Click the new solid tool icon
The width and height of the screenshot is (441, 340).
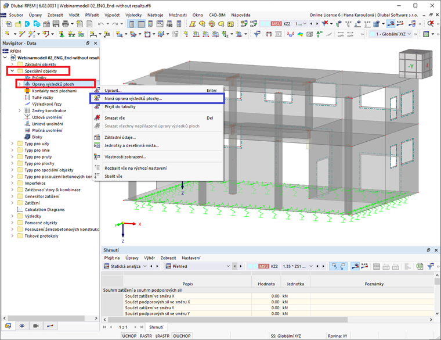click(161, 34)
